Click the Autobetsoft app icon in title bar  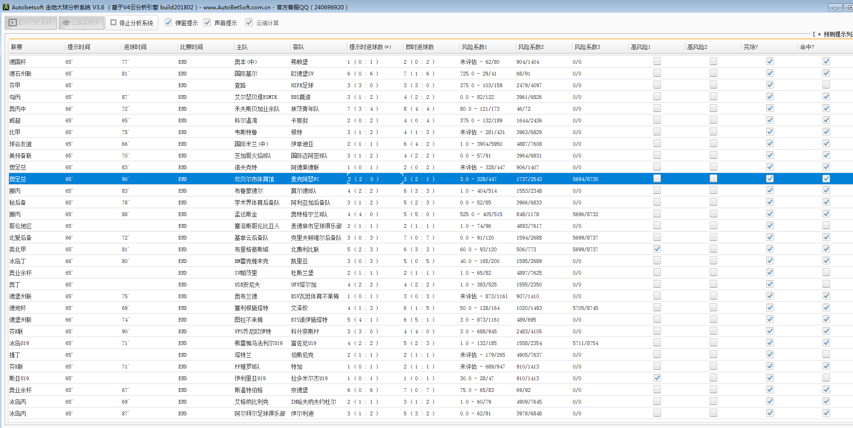coord(6,7)
